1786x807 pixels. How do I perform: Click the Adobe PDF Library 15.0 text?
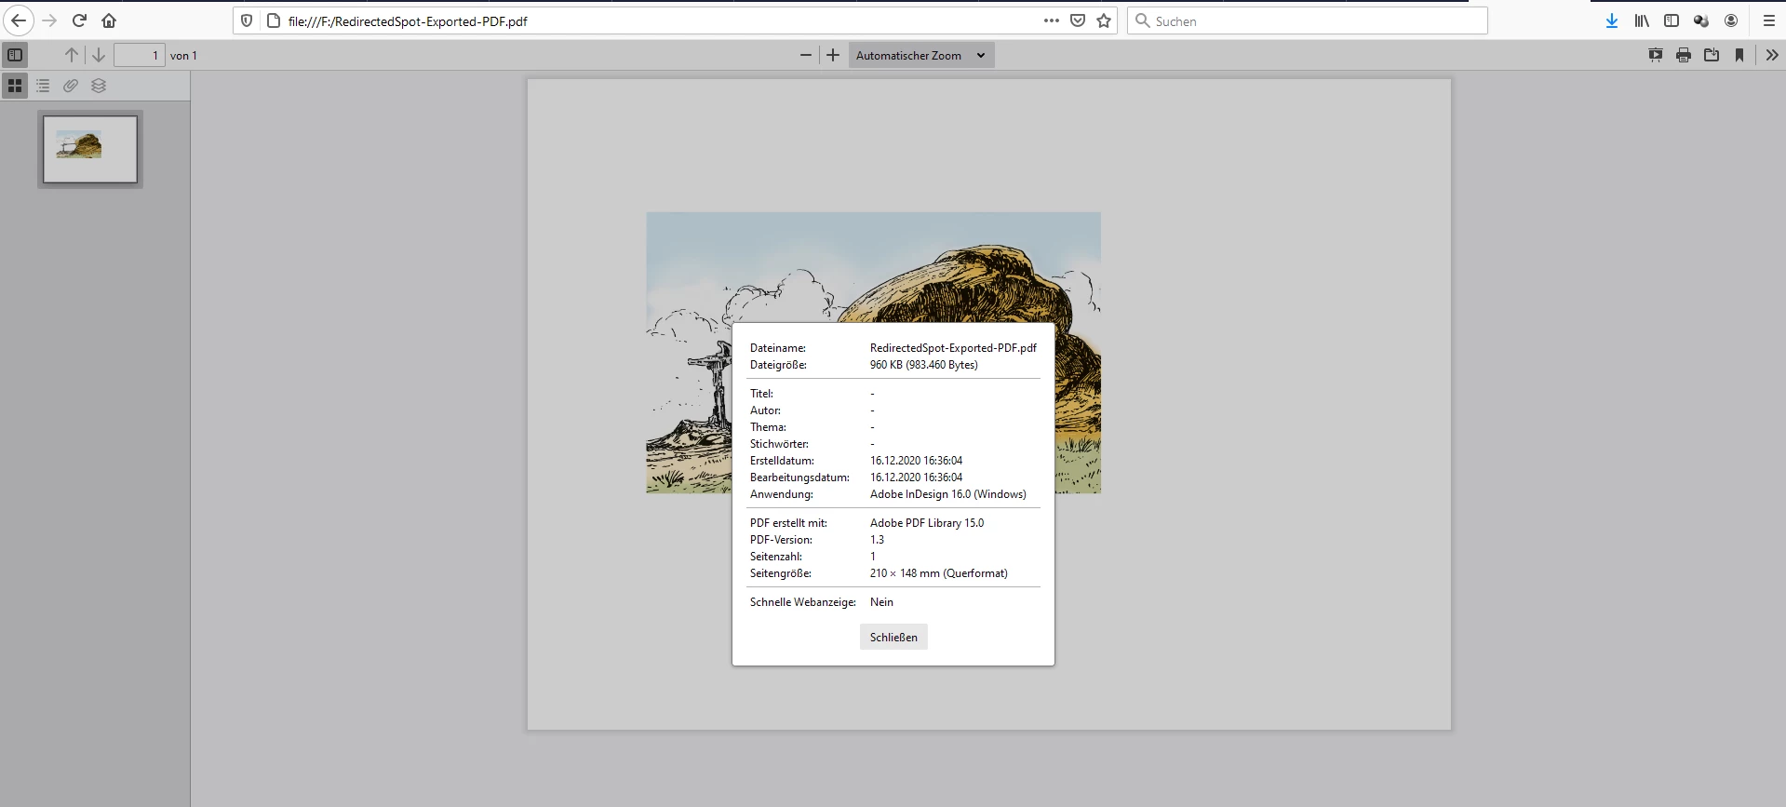click(x=927, y=523)
